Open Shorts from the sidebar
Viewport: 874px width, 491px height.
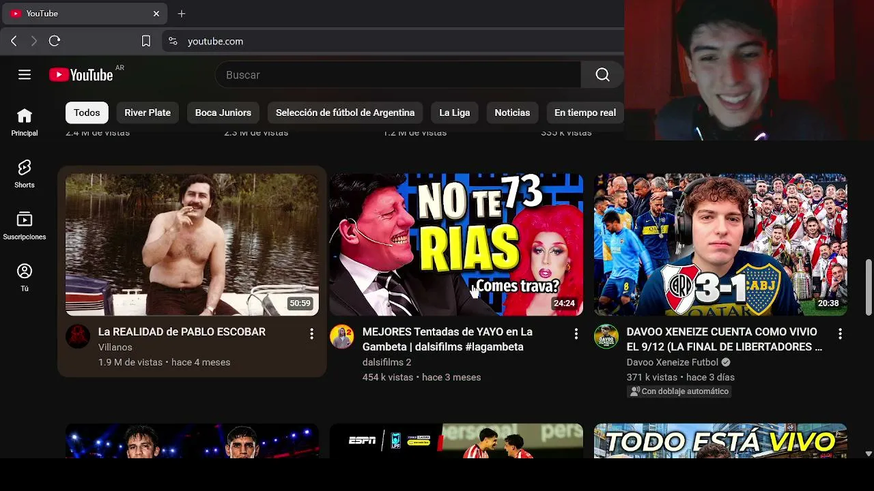pyautogui.click(x=25, y=175)
